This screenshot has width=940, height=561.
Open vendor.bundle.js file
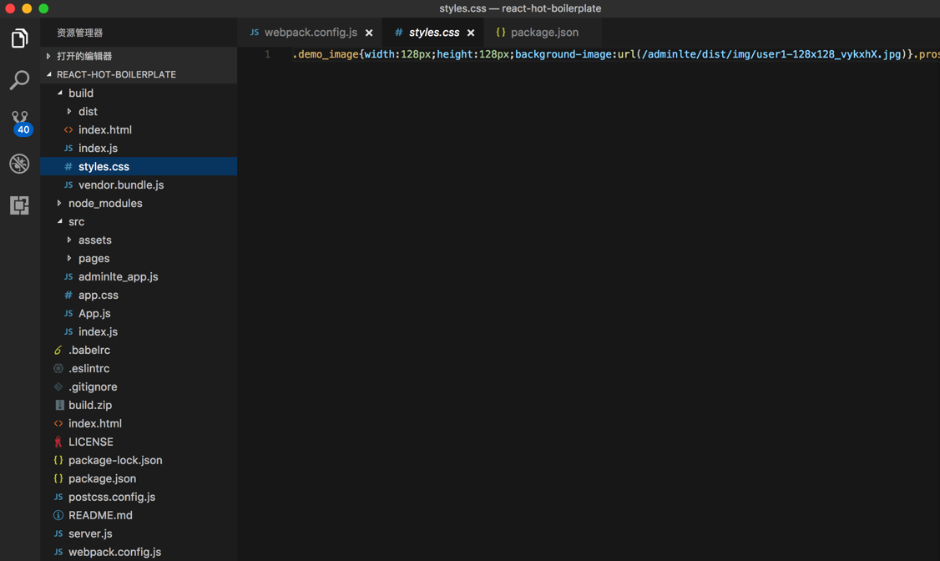139,184
